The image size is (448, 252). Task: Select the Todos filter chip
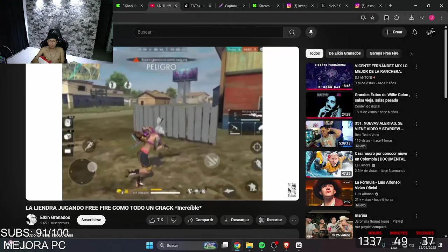[x=314, y=53]
